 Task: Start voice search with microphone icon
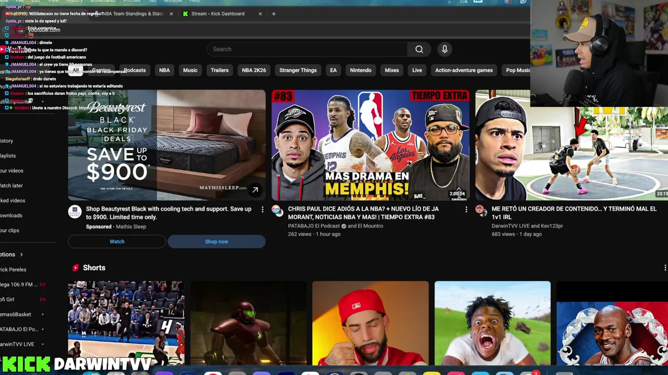tap(445, 49)
